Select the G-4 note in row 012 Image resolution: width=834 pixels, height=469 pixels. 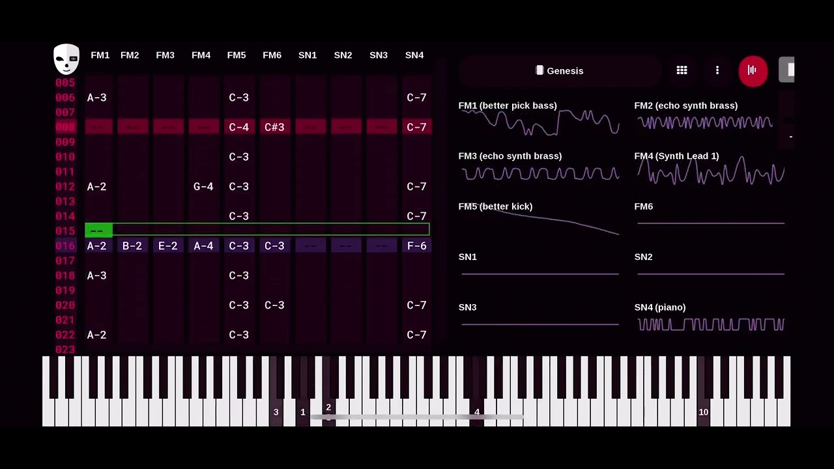(203, 186)
